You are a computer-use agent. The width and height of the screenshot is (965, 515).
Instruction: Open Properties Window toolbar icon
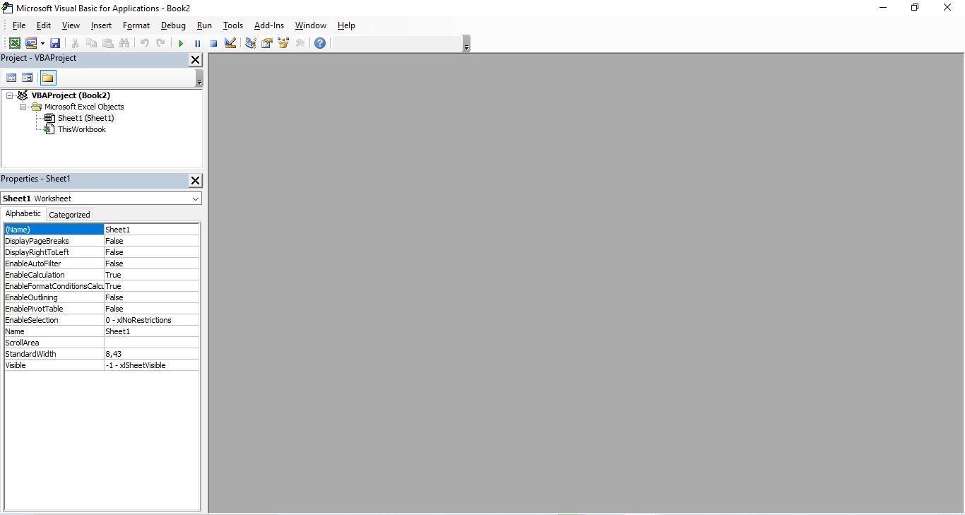point(267,43)
